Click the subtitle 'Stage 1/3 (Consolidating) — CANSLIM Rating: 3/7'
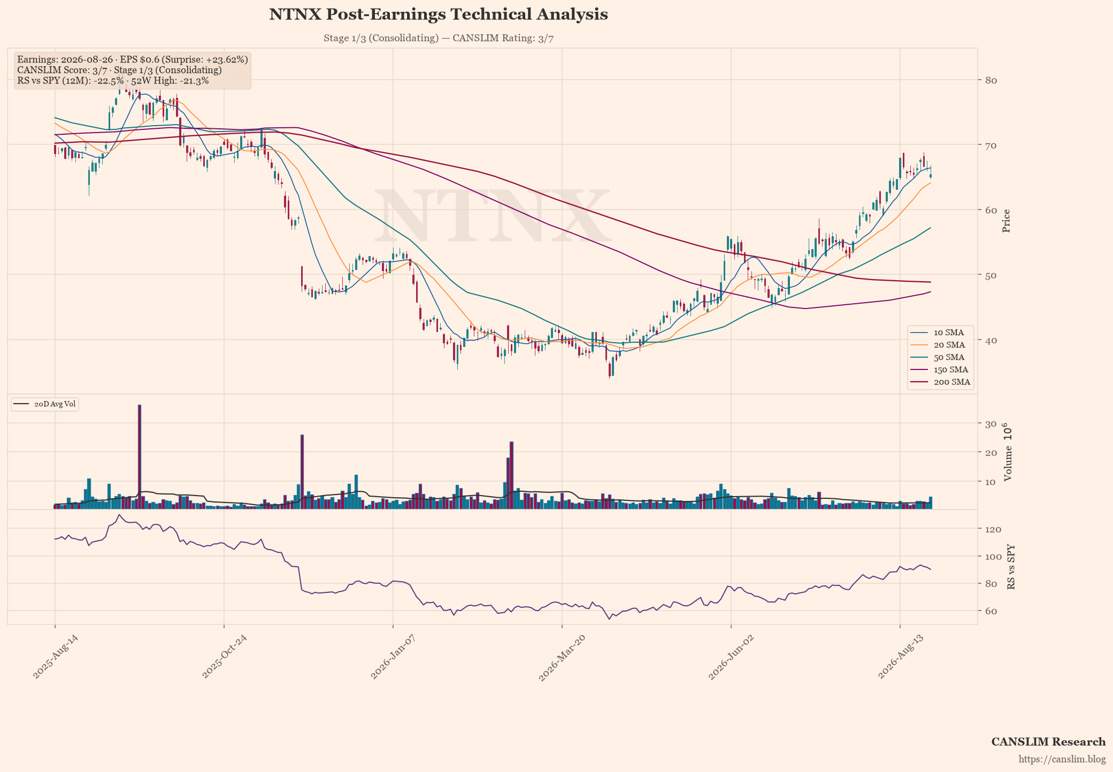The height and width of the screenshot is (772, 1113). click(438, 38)
